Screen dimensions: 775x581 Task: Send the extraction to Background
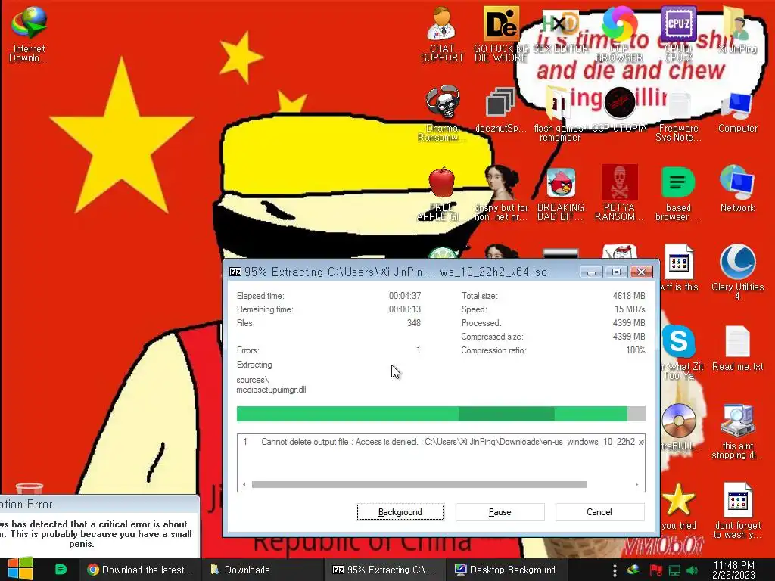click(400, 512)
